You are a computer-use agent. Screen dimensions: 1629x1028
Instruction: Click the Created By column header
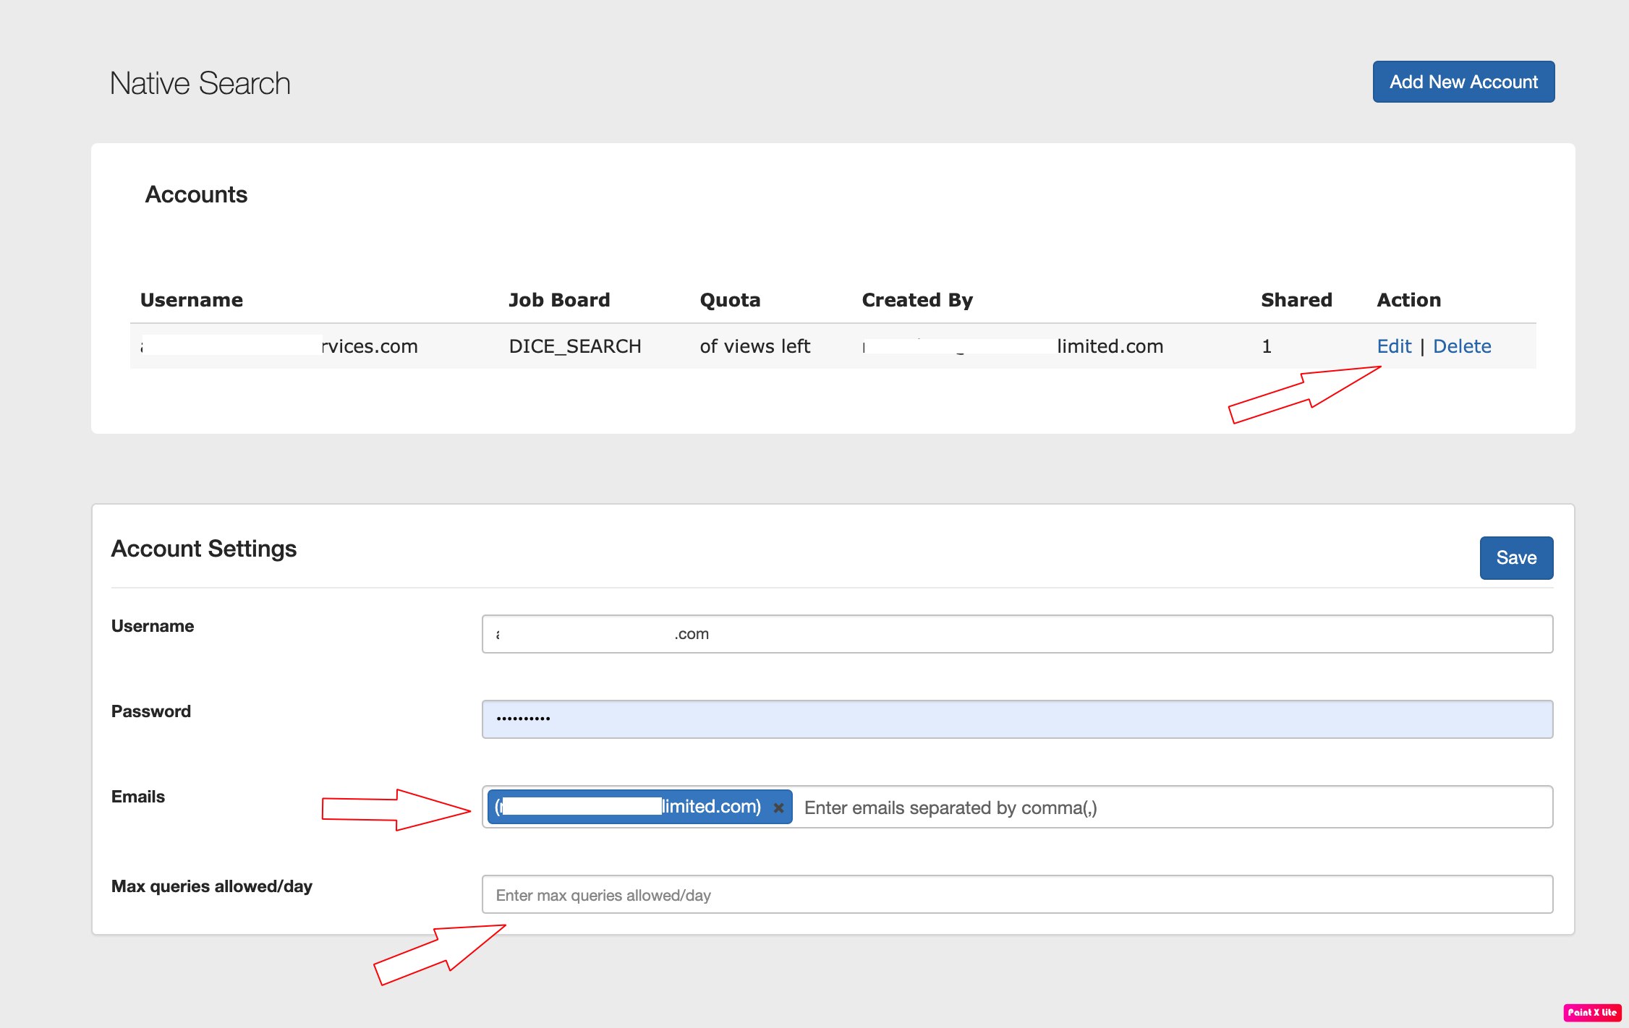(917, 300)
